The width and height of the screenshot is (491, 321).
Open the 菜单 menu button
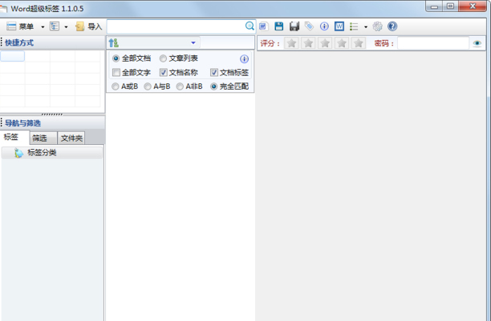(x=20, y=26)
